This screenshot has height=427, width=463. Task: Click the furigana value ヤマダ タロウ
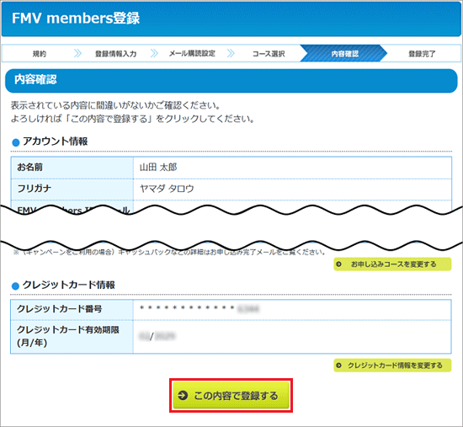(x=167, y=189)
